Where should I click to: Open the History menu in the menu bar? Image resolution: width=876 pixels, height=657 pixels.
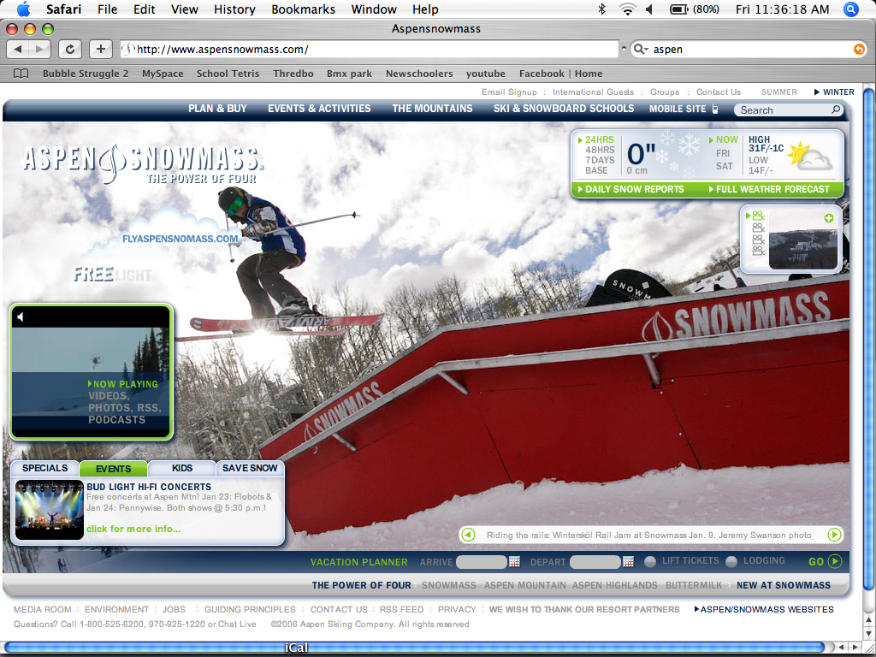234,9
